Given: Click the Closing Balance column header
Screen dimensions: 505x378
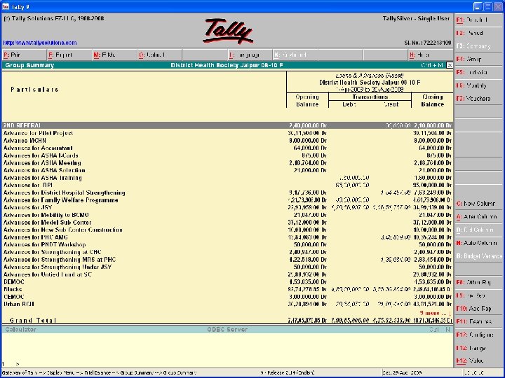Looking at the screenshot, I should (432, 101).
